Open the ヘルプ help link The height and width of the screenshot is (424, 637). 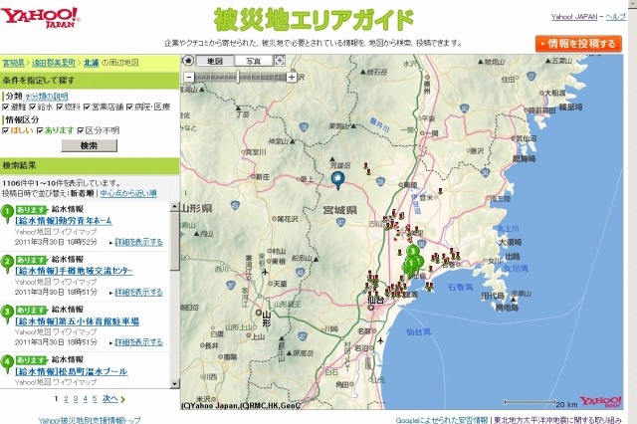[615, 17]
